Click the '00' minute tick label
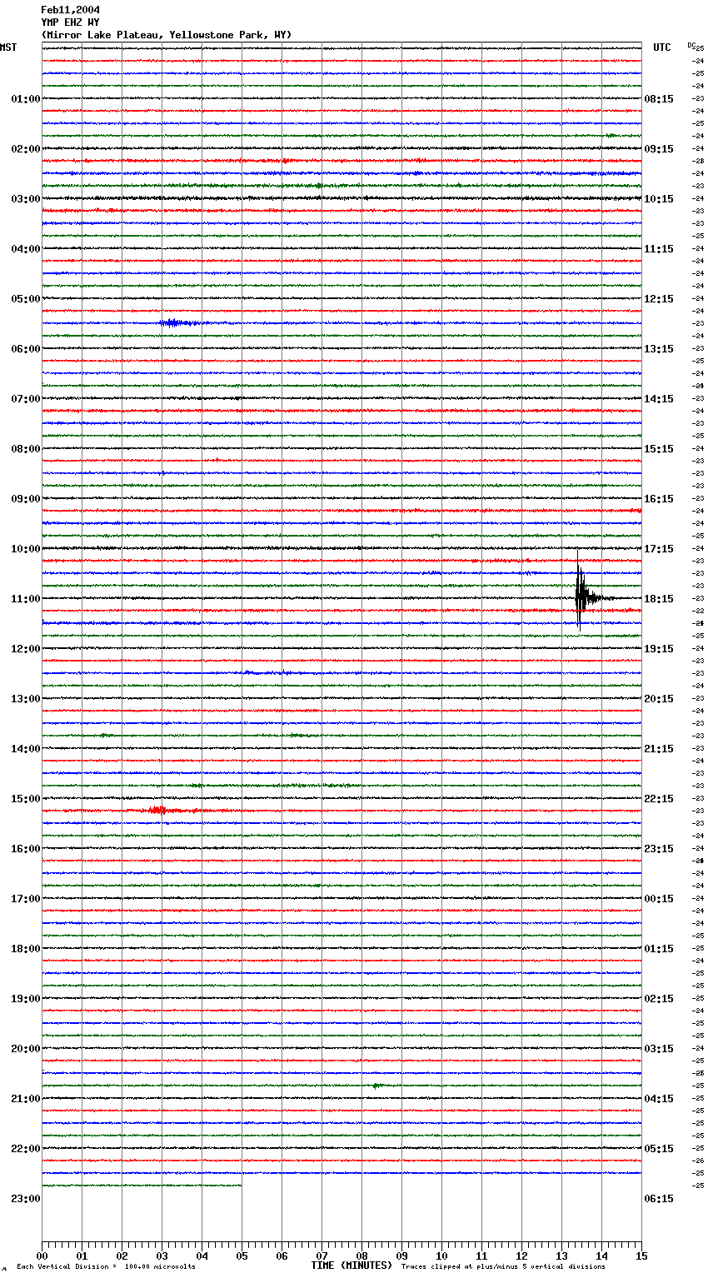Image resolution: width=708 pixels, height=1278 pixels. (42, 1256)
